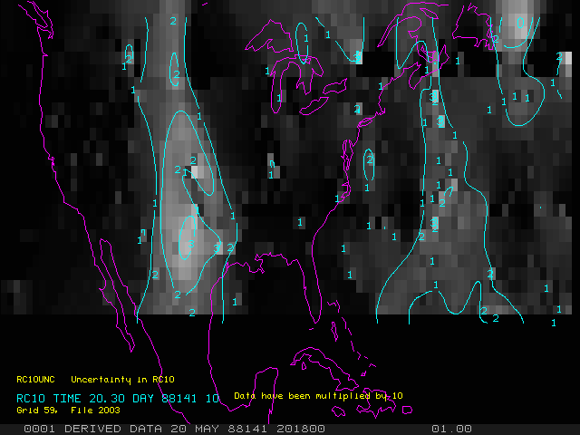
Task: Click the 'Grid 59,' label
Action: [x=37, y=411]
